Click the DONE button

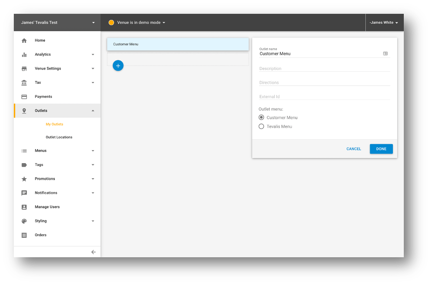[381, 148]
